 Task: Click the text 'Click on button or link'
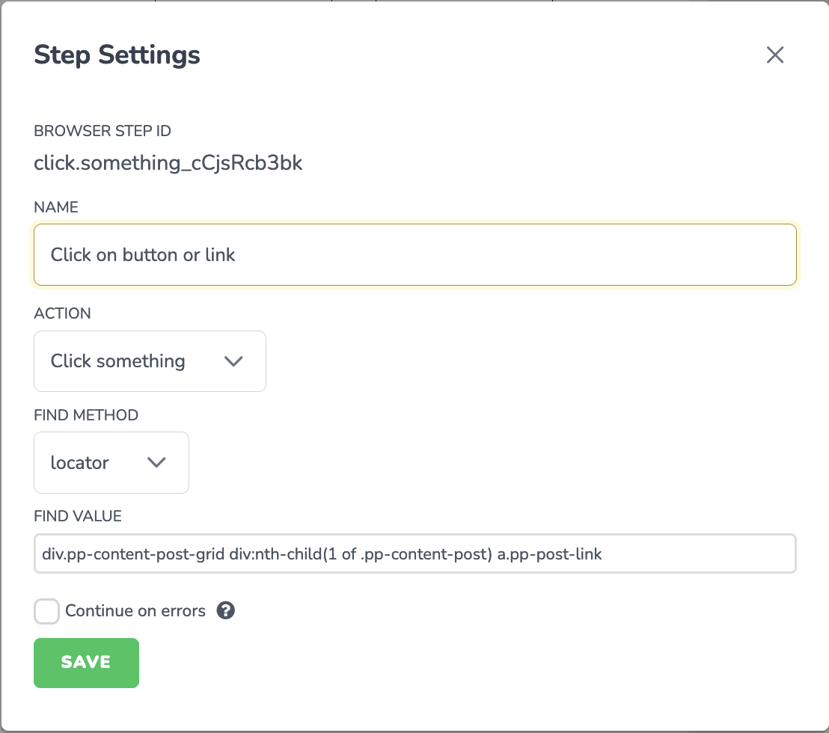143,255
